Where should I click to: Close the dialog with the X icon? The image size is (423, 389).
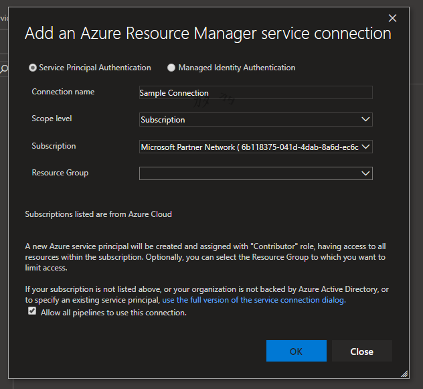coord(393,18)
